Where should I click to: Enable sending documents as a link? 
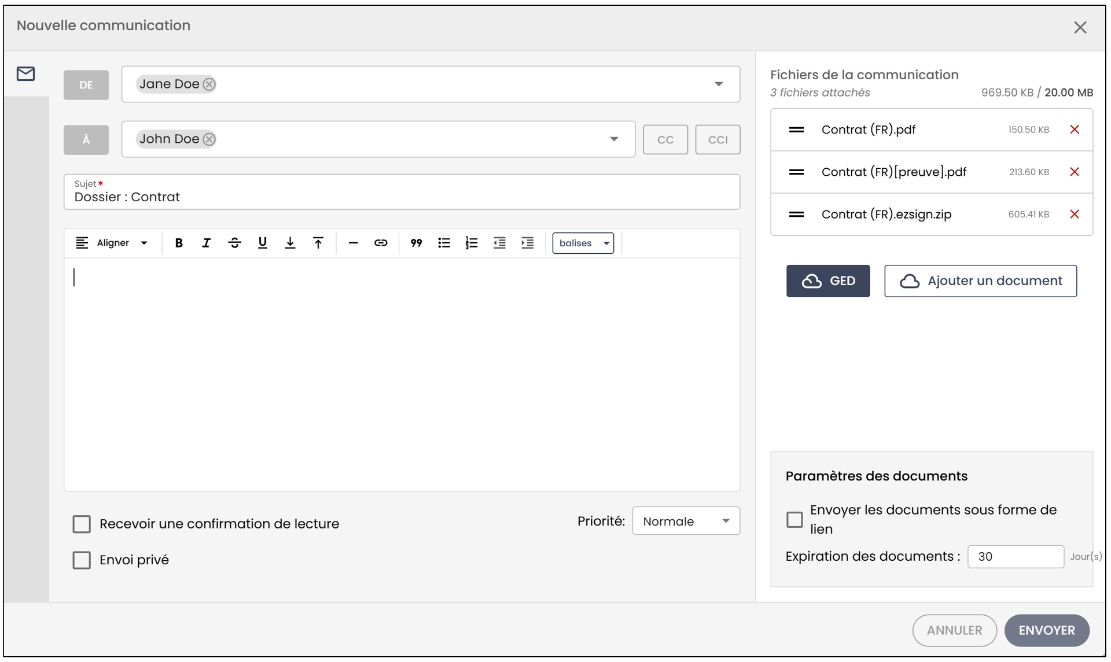(x=794, y=519)
